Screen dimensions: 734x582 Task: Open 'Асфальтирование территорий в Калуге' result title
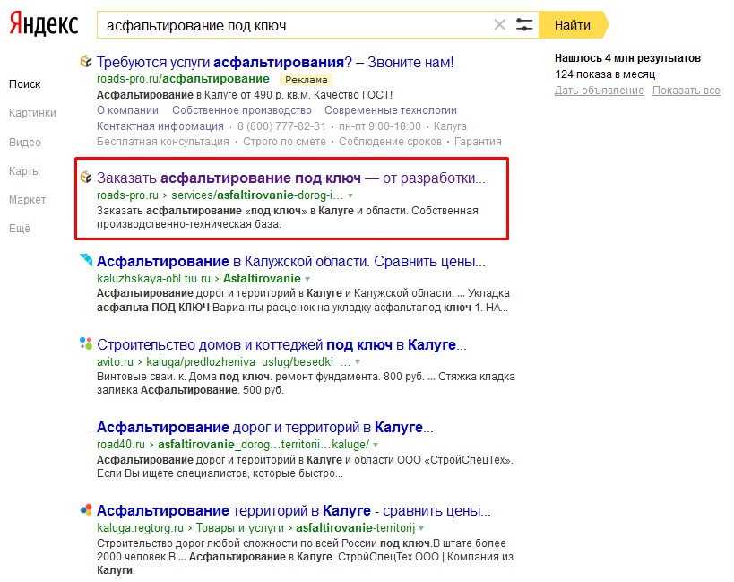[293, 510]
